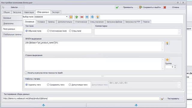Click the Тестировать button

click(172, 99)
